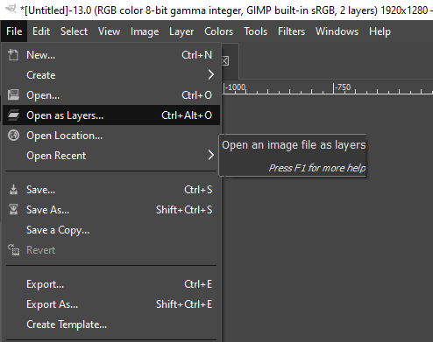The image size is (433, 342).
Task: Click the "Open an image file as layers" tooltip
Action: pos(294,145)
